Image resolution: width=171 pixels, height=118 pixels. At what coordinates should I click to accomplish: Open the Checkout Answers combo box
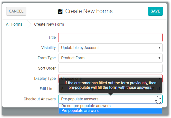pos(110,99)
